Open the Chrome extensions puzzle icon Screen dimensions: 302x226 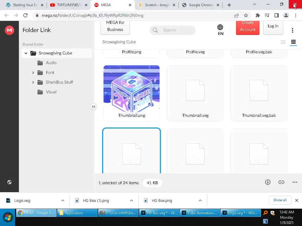257,15
